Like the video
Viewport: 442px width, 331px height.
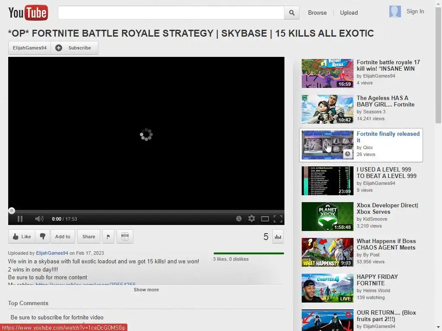click(22, 237)
